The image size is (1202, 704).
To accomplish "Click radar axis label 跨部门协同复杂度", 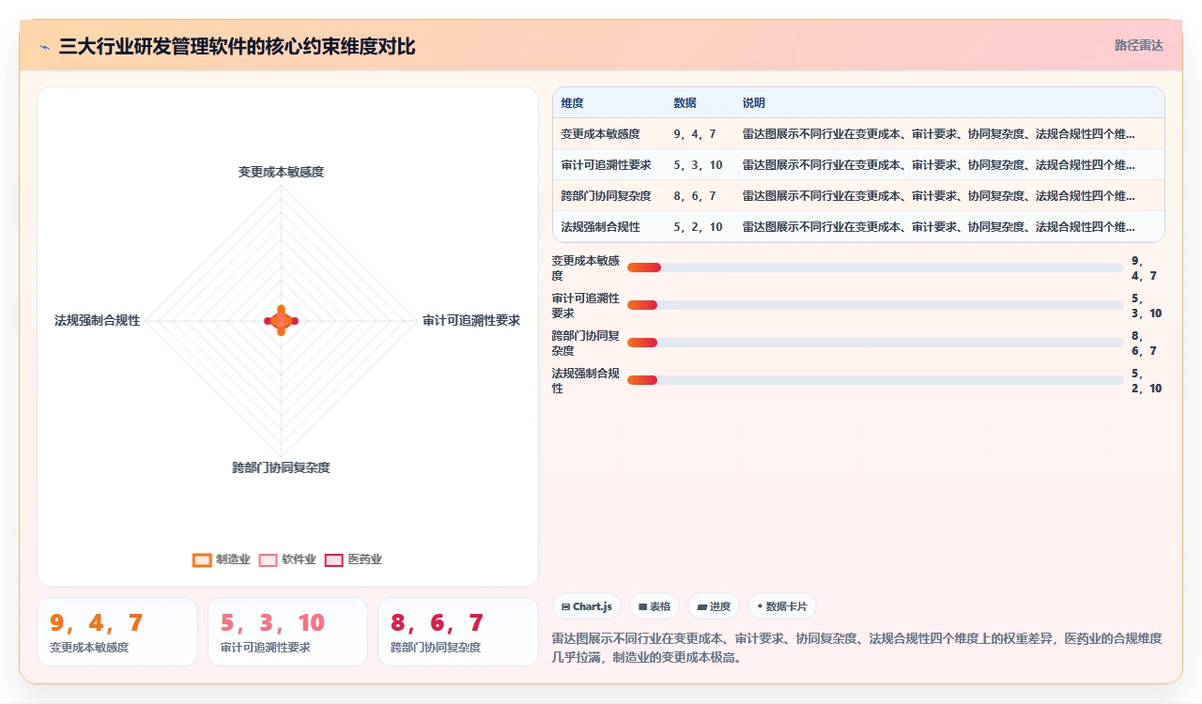I will point(281,467).
